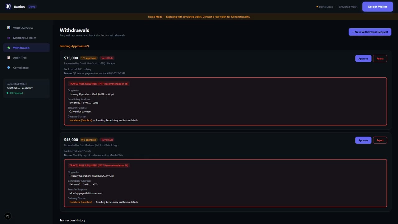Click the Transaction History heading
398x224 pixels.
[x=72, y=220]
